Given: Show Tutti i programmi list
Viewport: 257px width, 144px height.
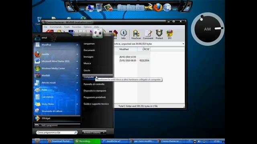Looking at the screenshot, I should click(57, 125).
